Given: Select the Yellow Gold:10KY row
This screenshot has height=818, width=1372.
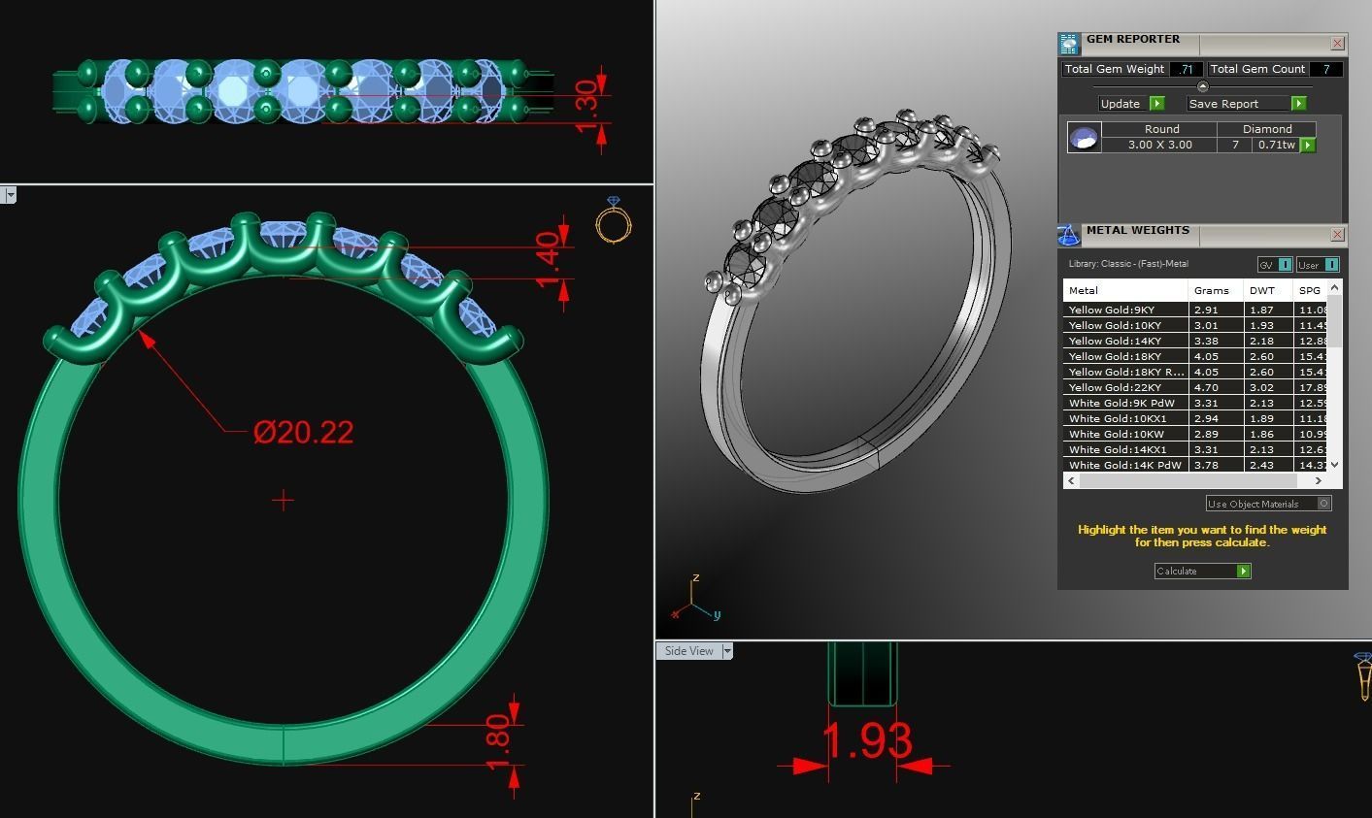Looking at the screenshot, I should 1195,325.
